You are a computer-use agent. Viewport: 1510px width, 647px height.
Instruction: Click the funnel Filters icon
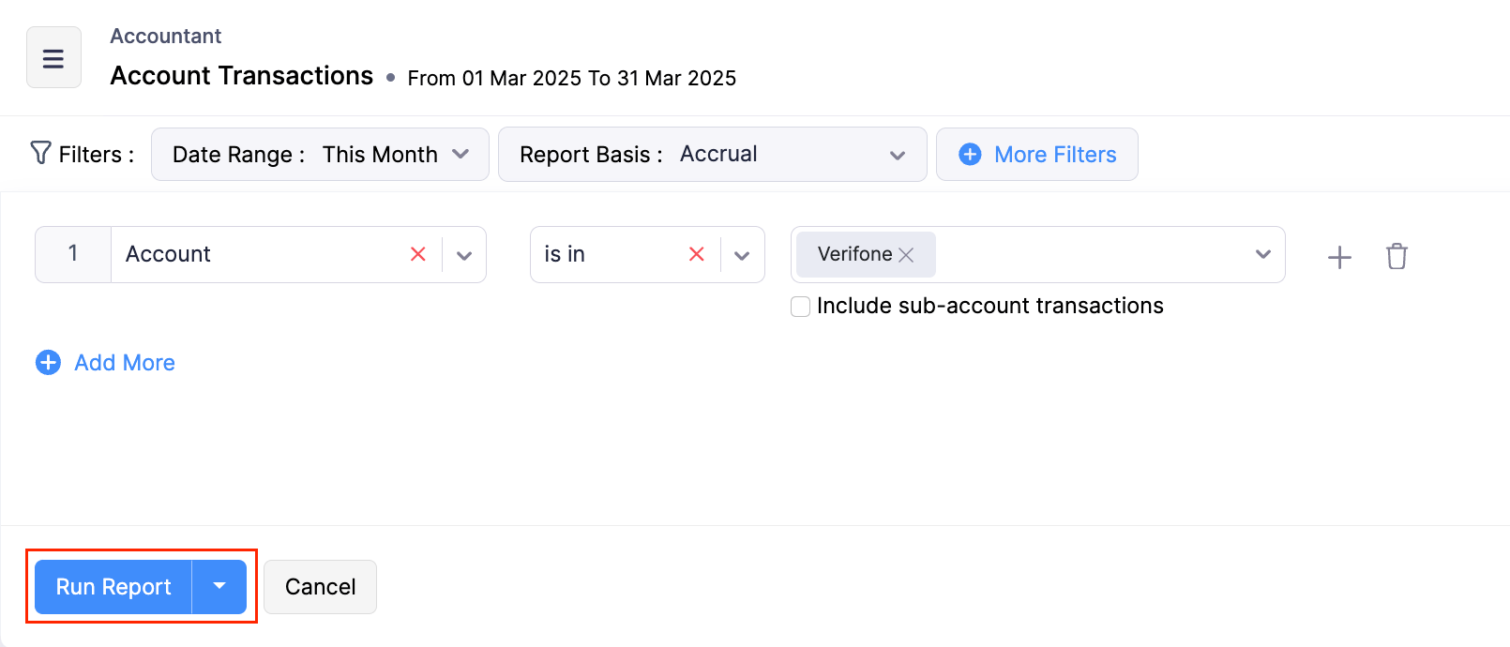coord(40,153)
